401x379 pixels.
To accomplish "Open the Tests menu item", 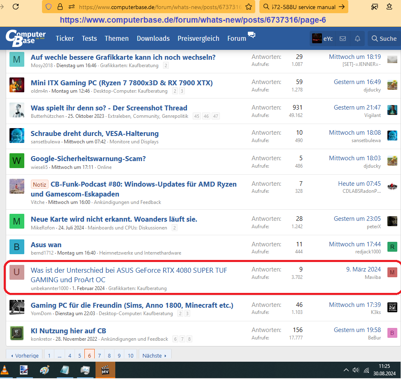I will point(89,38).
